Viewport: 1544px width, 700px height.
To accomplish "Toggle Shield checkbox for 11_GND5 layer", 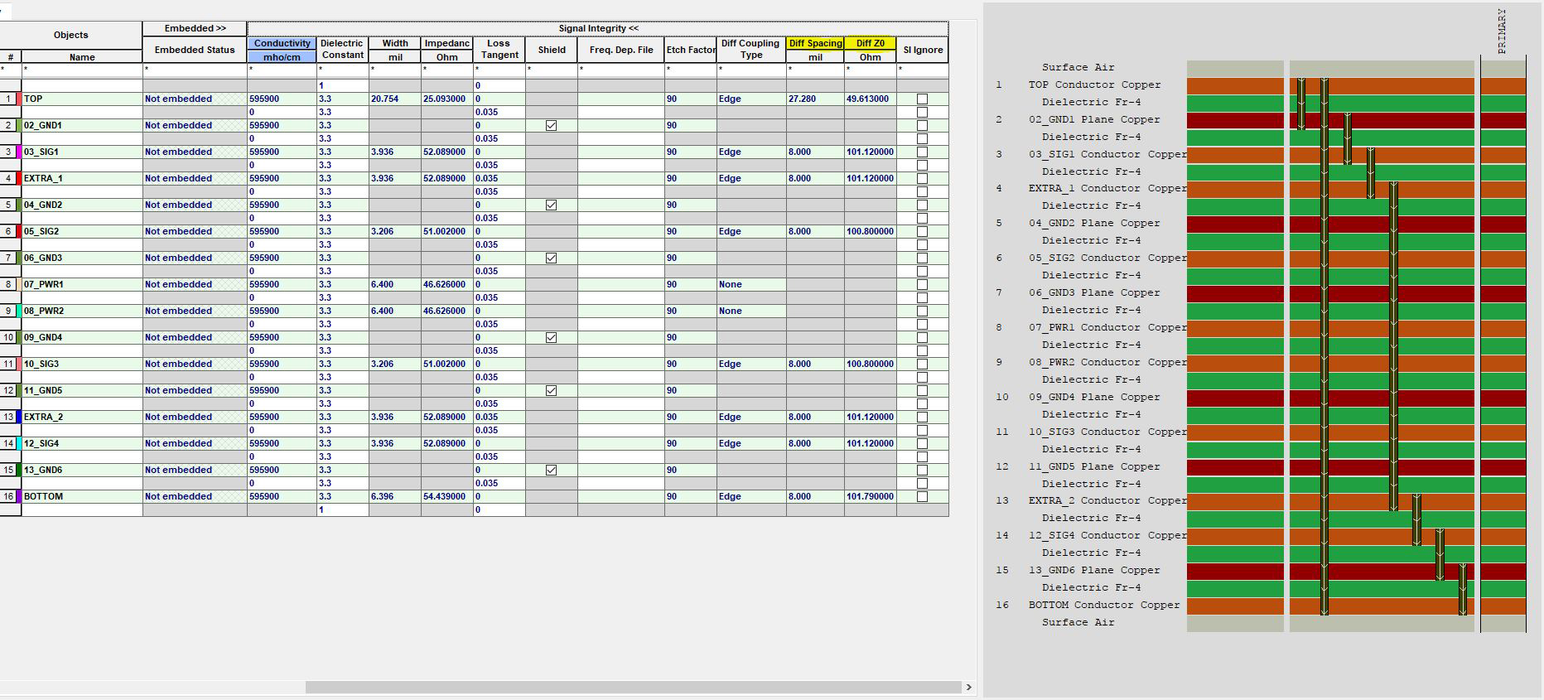I will 551,390.
